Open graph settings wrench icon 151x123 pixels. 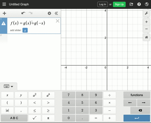pos(147,13)
